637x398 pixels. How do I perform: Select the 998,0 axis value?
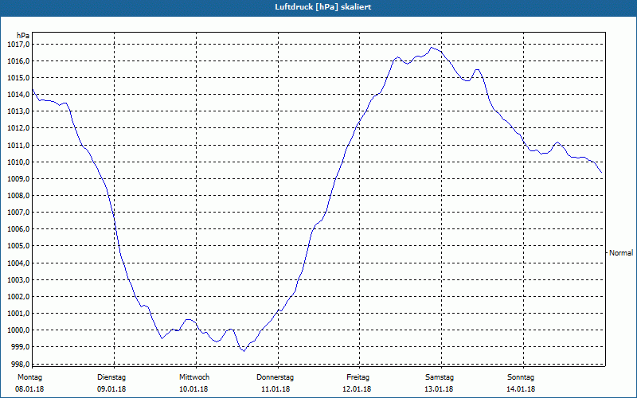pos(21,364)
